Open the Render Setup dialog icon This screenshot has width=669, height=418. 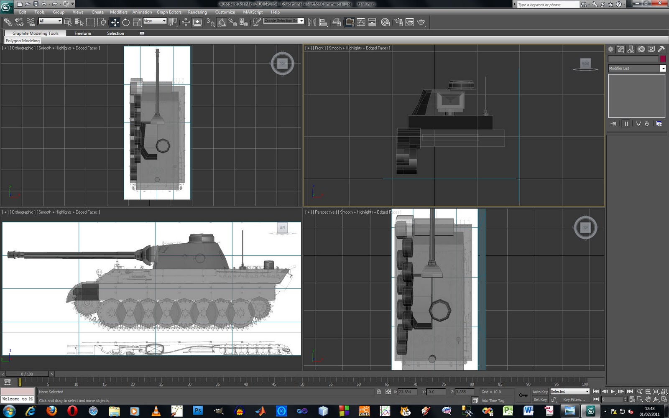[398, 22]
